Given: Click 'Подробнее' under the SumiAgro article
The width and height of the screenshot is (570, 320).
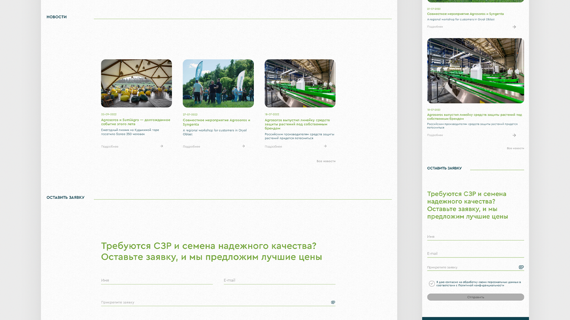Looking at the screenshot, I should pos(110,147).
